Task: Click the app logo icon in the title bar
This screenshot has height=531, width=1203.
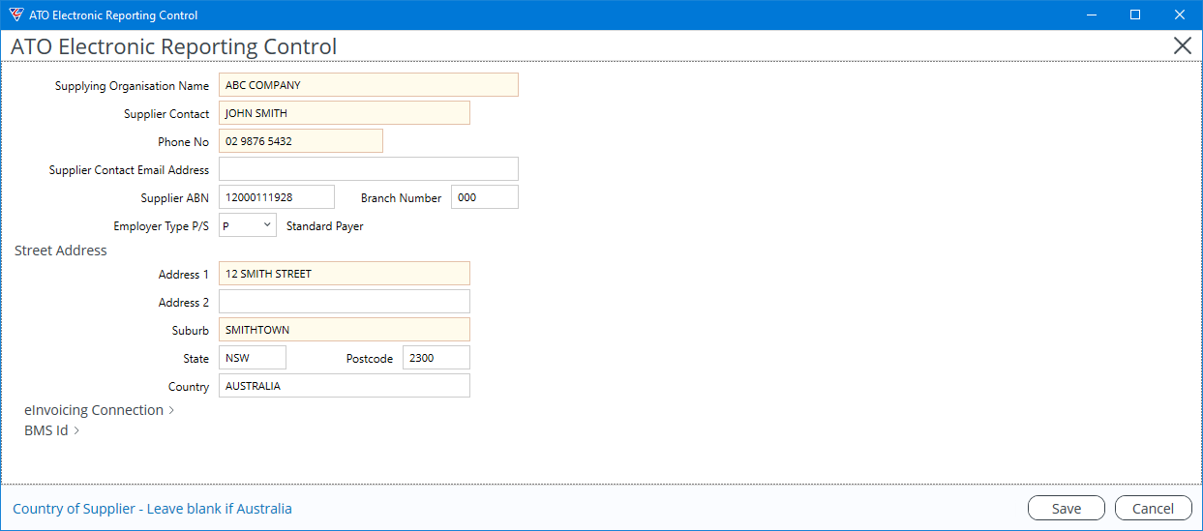Action: [x=15, y=15]
